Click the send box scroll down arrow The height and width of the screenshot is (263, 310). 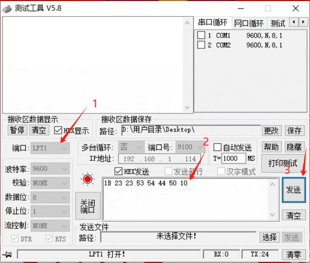(272, 214)
